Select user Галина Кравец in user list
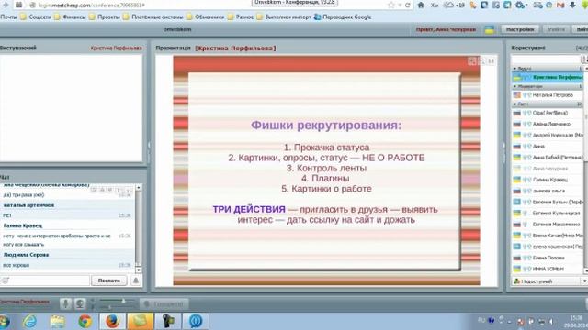This screenshot has height=330, width=588. [x=548, y=180]
